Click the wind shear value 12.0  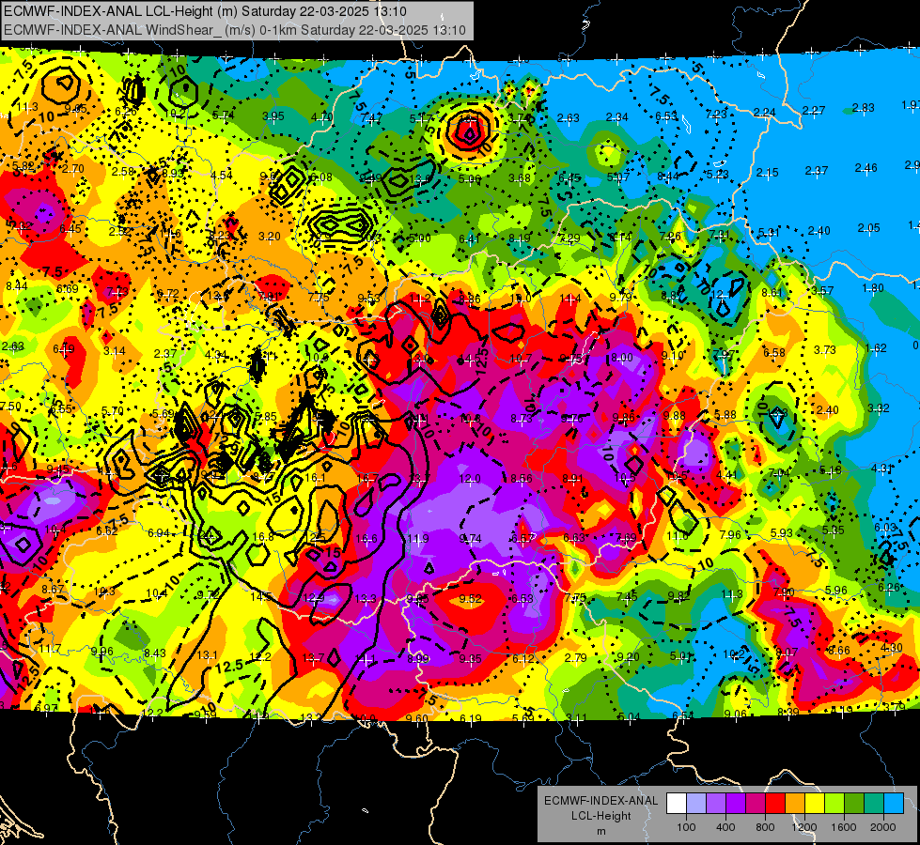470,479
